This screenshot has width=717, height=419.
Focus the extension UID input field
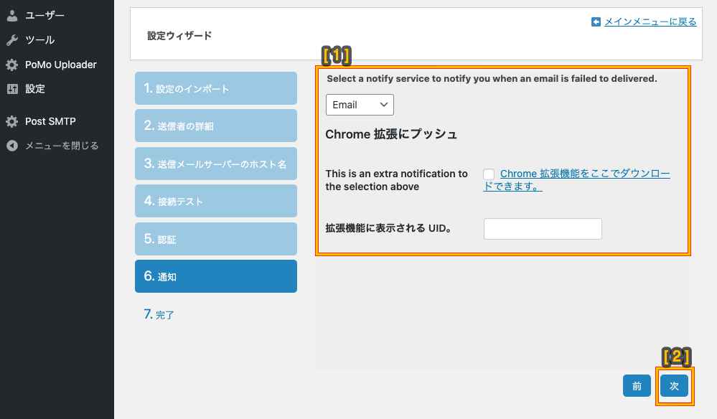543,229
